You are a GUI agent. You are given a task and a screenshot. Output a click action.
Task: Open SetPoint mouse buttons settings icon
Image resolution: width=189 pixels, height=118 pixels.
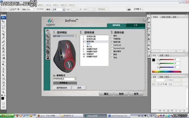[48, 31]
